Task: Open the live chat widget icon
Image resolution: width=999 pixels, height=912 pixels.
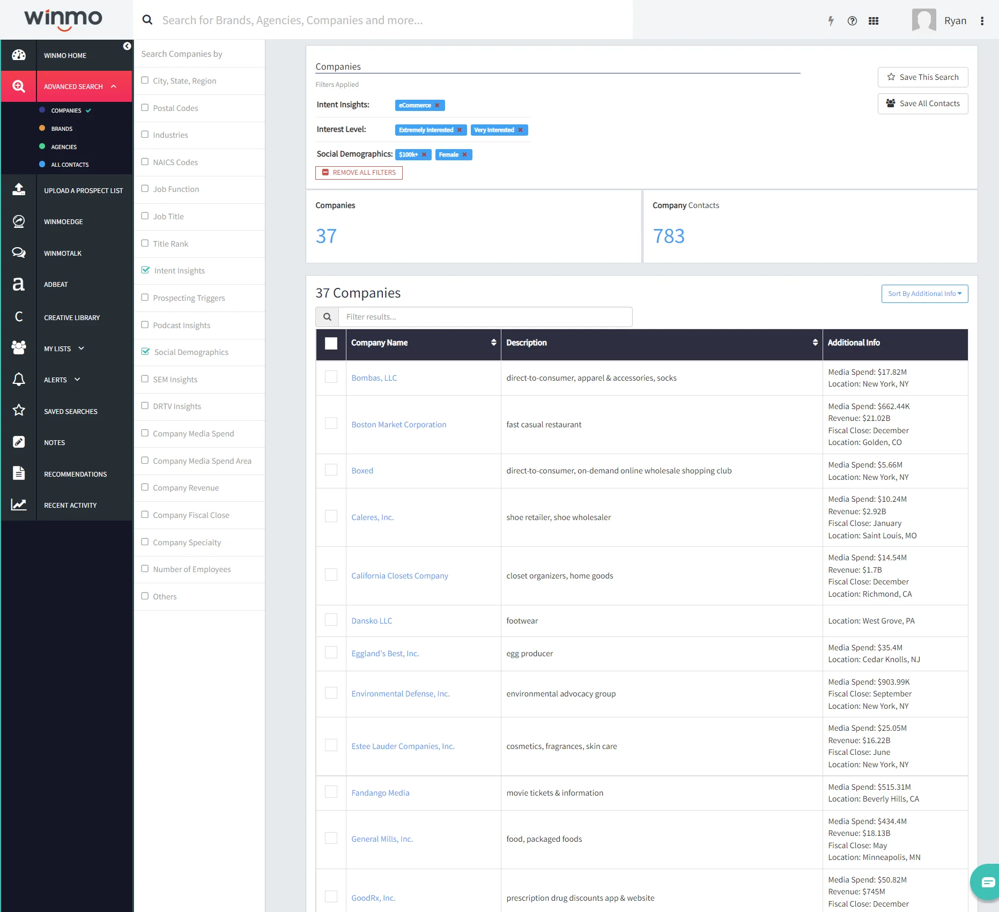Action: (988, 882)
